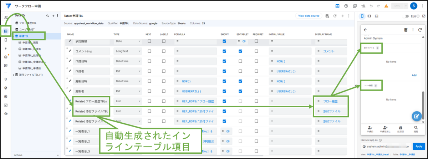
Task: Switch preview to tablet view
Action: (370, 16)
